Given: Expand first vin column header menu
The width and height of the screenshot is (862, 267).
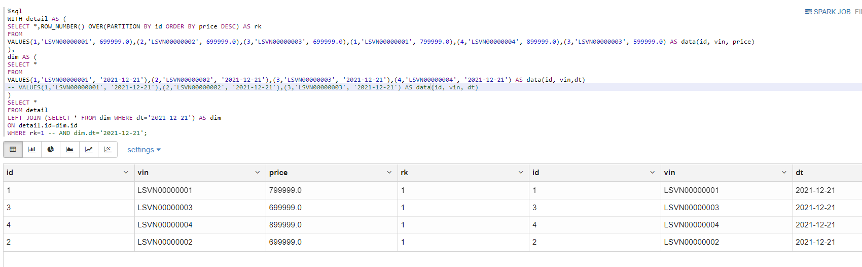Looking at the screenshot, I should pyautogui.click(x=258, y=173).
